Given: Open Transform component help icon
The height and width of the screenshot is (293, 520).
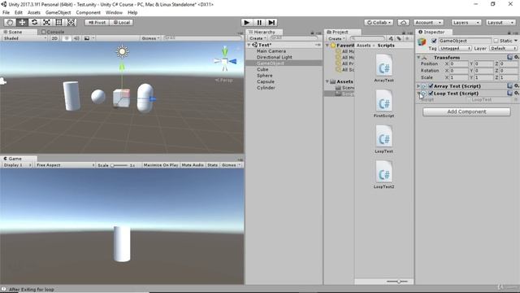Looking at the screenshot, I should click(x=509, y=57).
